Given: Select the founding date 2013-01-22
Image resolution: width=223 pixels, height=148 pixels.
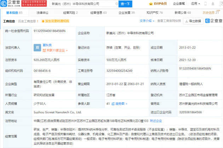Looking at the screenshot, I should tap(187, 47).
